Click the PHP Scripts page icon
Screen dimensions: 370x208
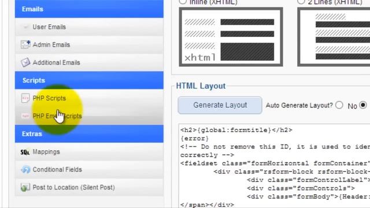[x=25, y=98]
